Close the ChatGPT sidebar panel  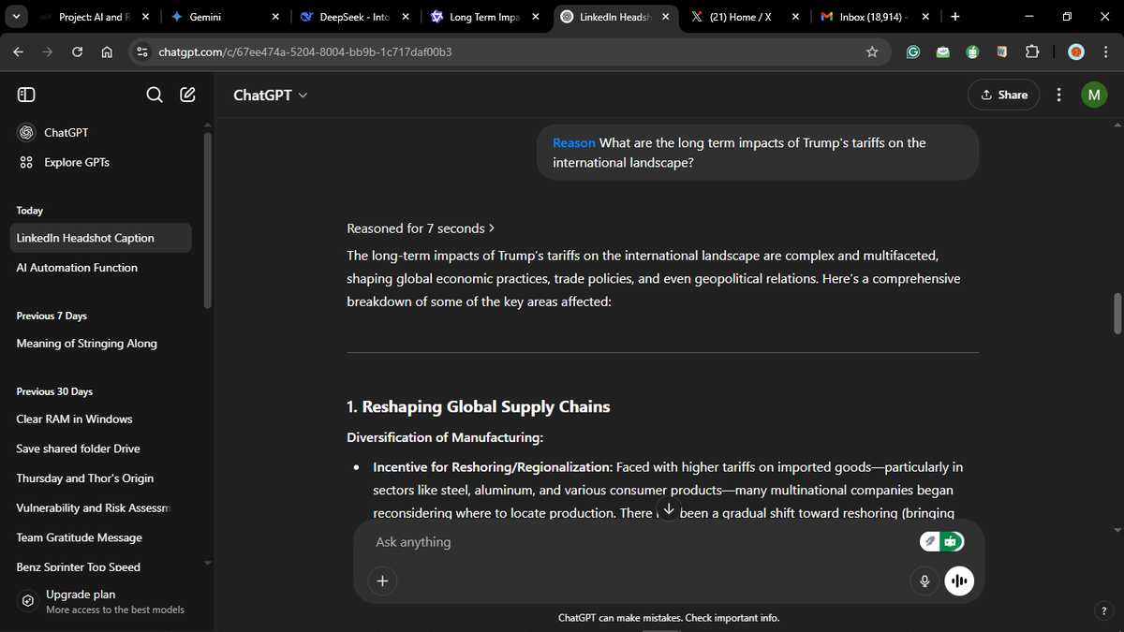click(x=26, y=95)
